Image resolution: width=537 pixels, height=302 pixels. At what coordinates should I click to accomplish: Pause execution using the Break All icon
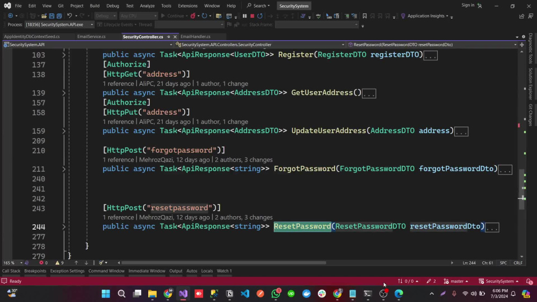244,16
